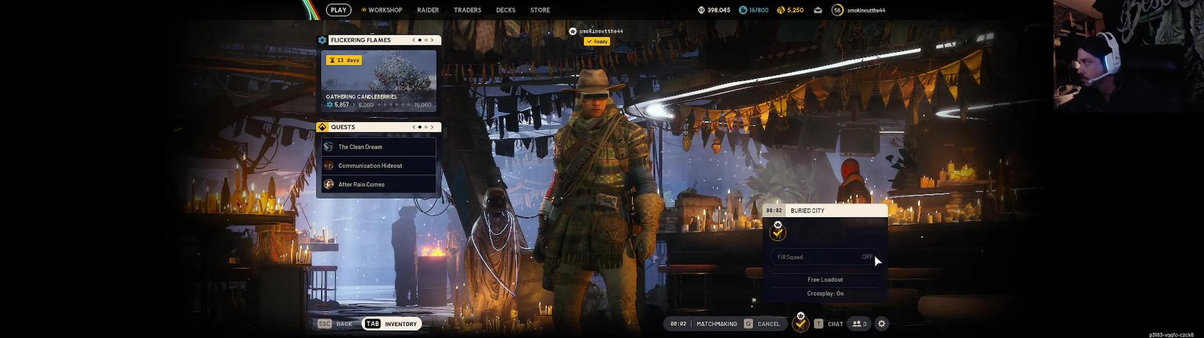Click the T key chat shortcut icon
The image size is (1204, 338).
click(818, 323)
